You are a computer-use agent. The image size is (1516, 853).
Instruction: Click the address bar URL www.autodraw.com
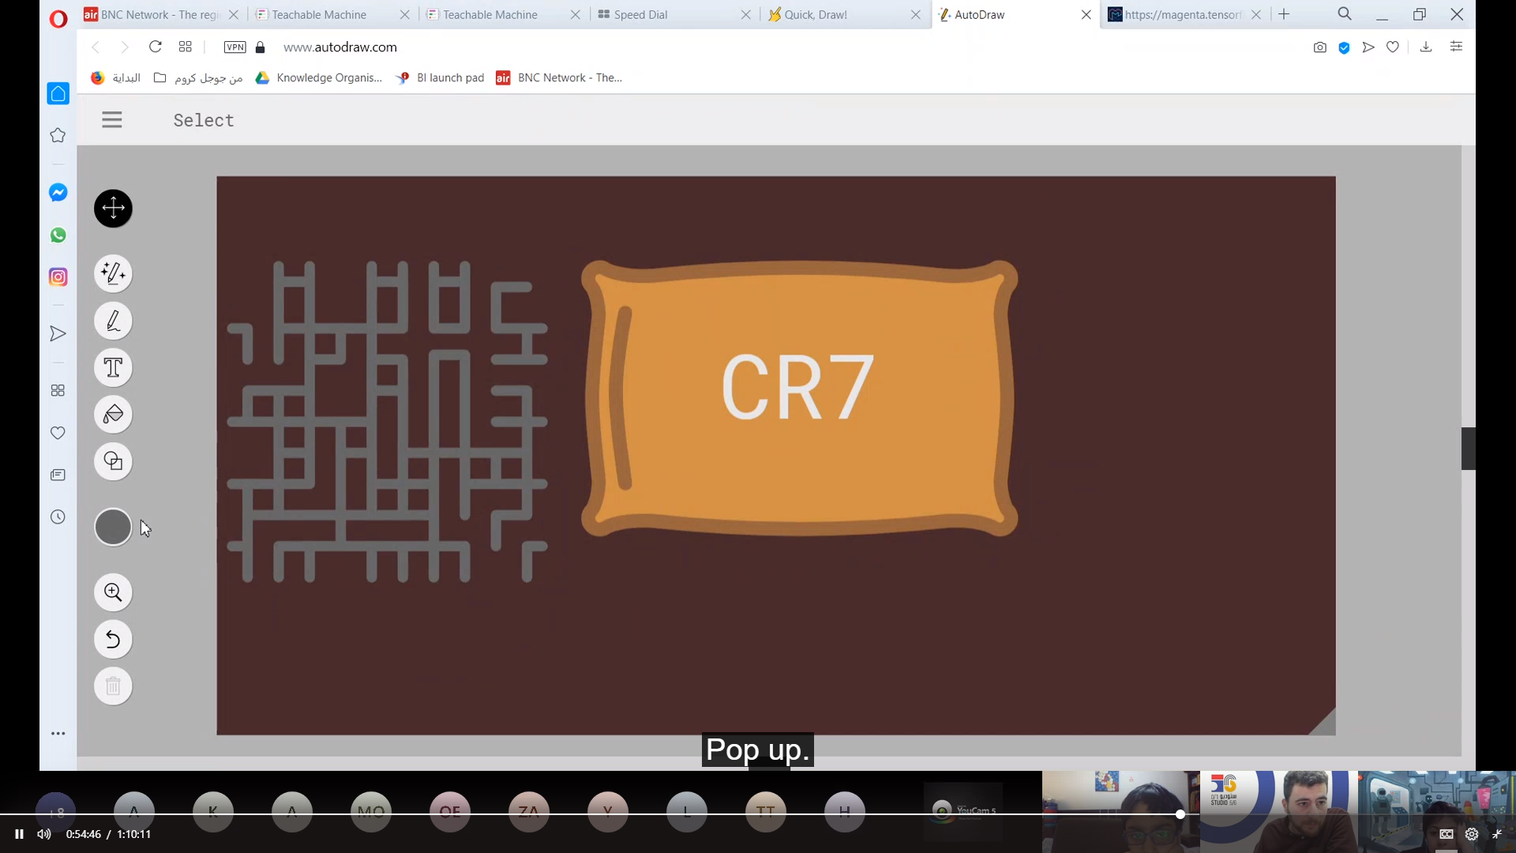[340, 47]
